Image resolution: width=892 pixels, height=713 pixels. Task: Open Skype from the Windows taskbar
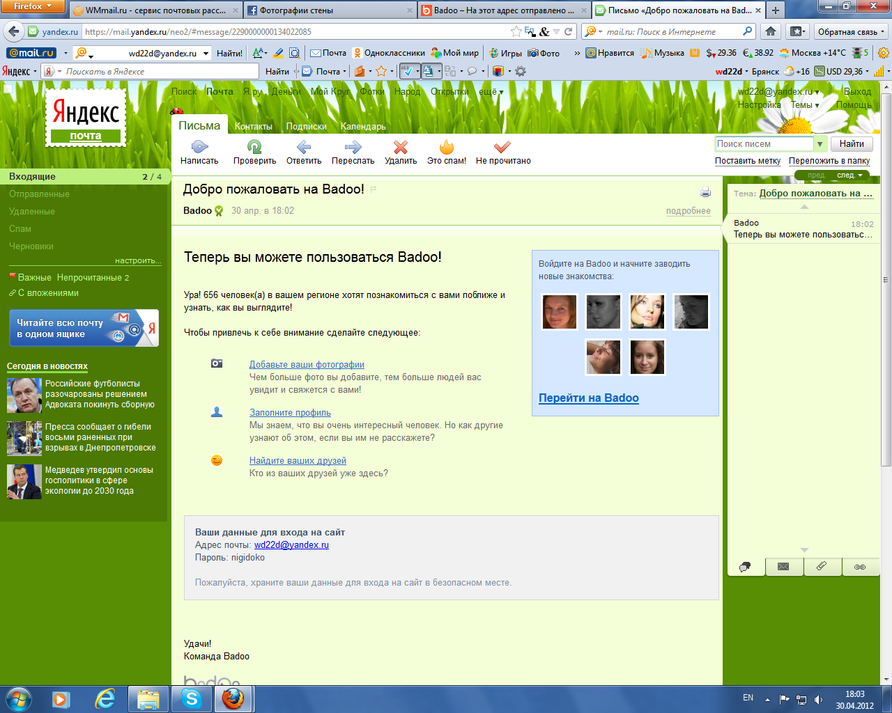point(192,698)
